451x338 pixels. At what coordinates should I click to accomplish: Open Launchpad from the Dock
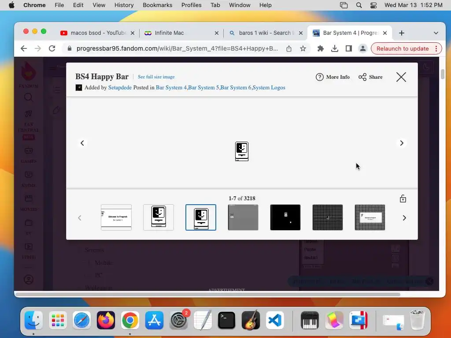[58, 320]
